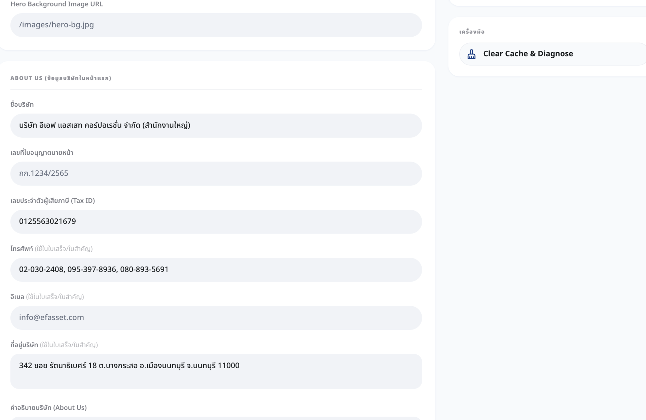
Task: Click the email field showing info@efasset.com
Action: (x=216, y=318)
